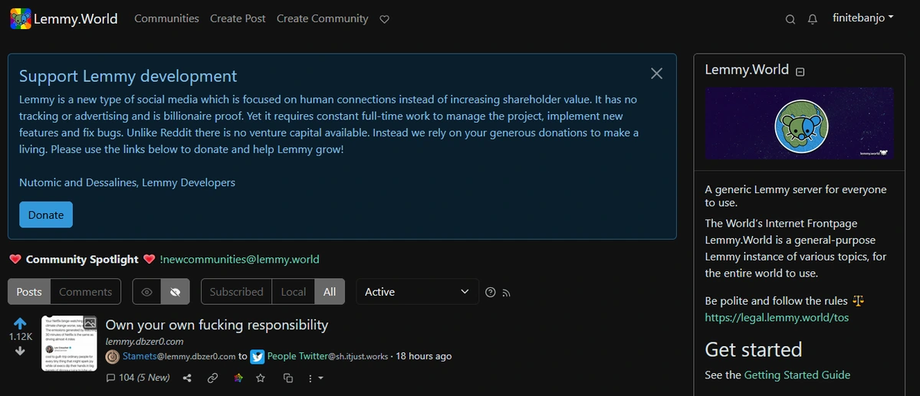The width and height of the screenshot is (920, 396).
Task: Save post with the star icon
Action: click(261, 378)
